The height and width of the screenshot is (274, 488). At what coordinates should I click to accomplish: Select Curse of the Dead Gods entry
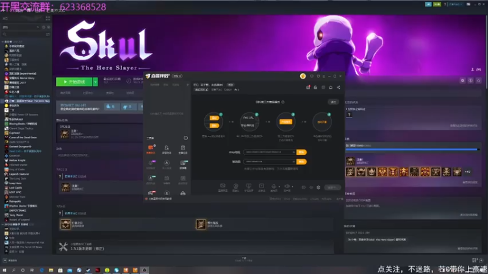click(x=23, y=138)
